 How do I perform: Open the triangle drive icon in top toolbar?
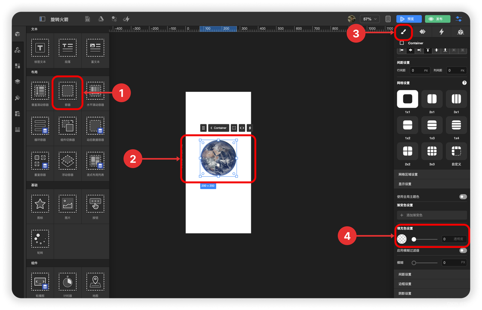click(x=101, y=19)
